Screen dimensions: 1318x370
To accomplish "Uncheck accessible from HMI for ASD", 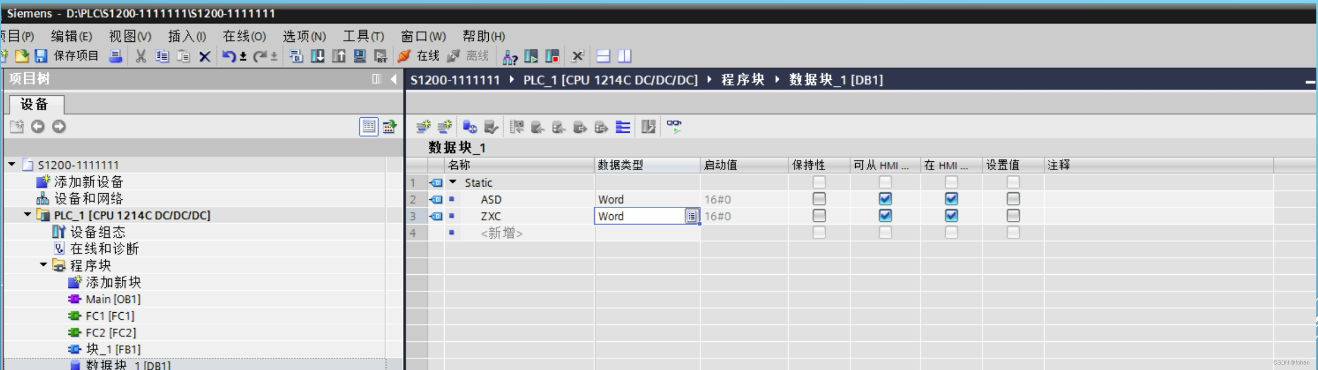I will [x=885, y=199].
